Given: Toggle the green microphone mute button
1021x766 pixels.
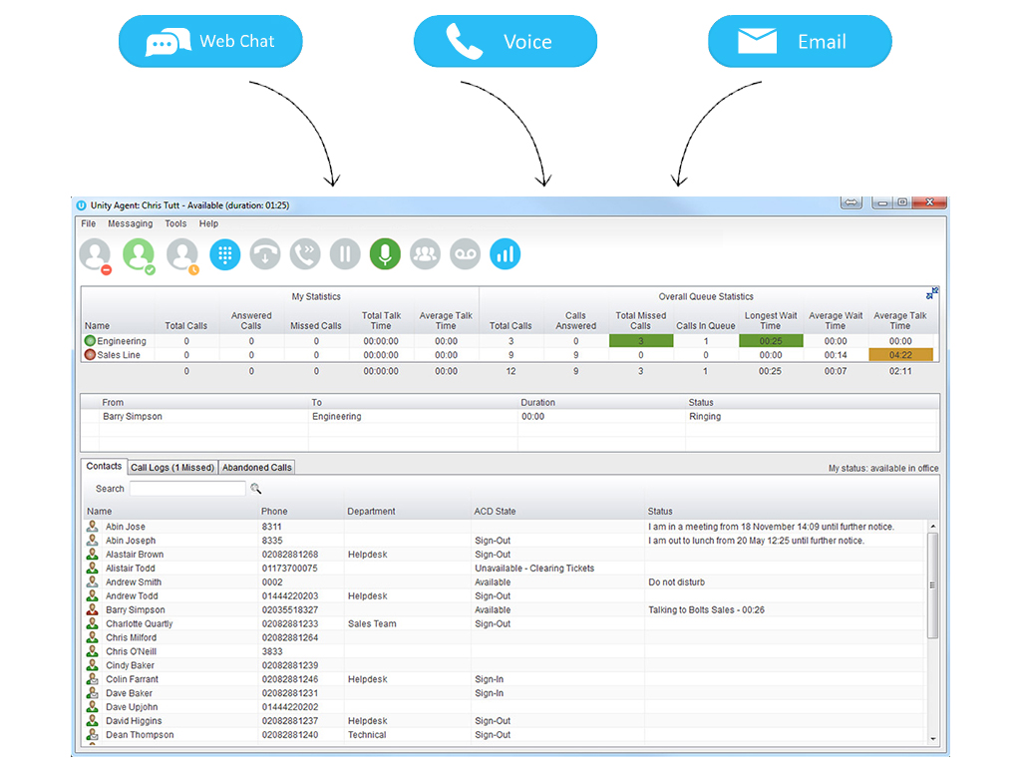Looking at the screenshot, I should [385, 254].
